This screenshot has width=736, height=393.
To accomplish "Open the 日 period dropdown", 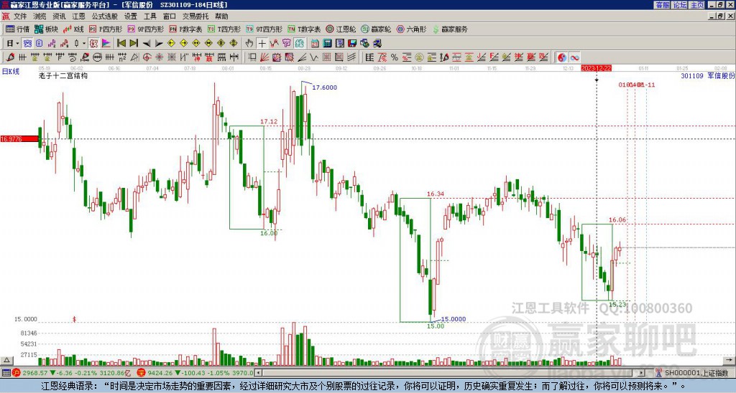I will 13,44.
